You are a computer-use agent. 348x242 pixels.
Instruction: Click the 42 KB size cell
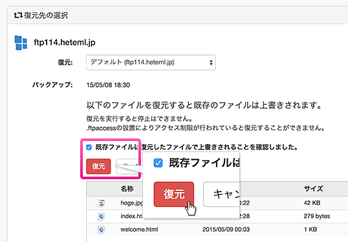tap(312, 203)
